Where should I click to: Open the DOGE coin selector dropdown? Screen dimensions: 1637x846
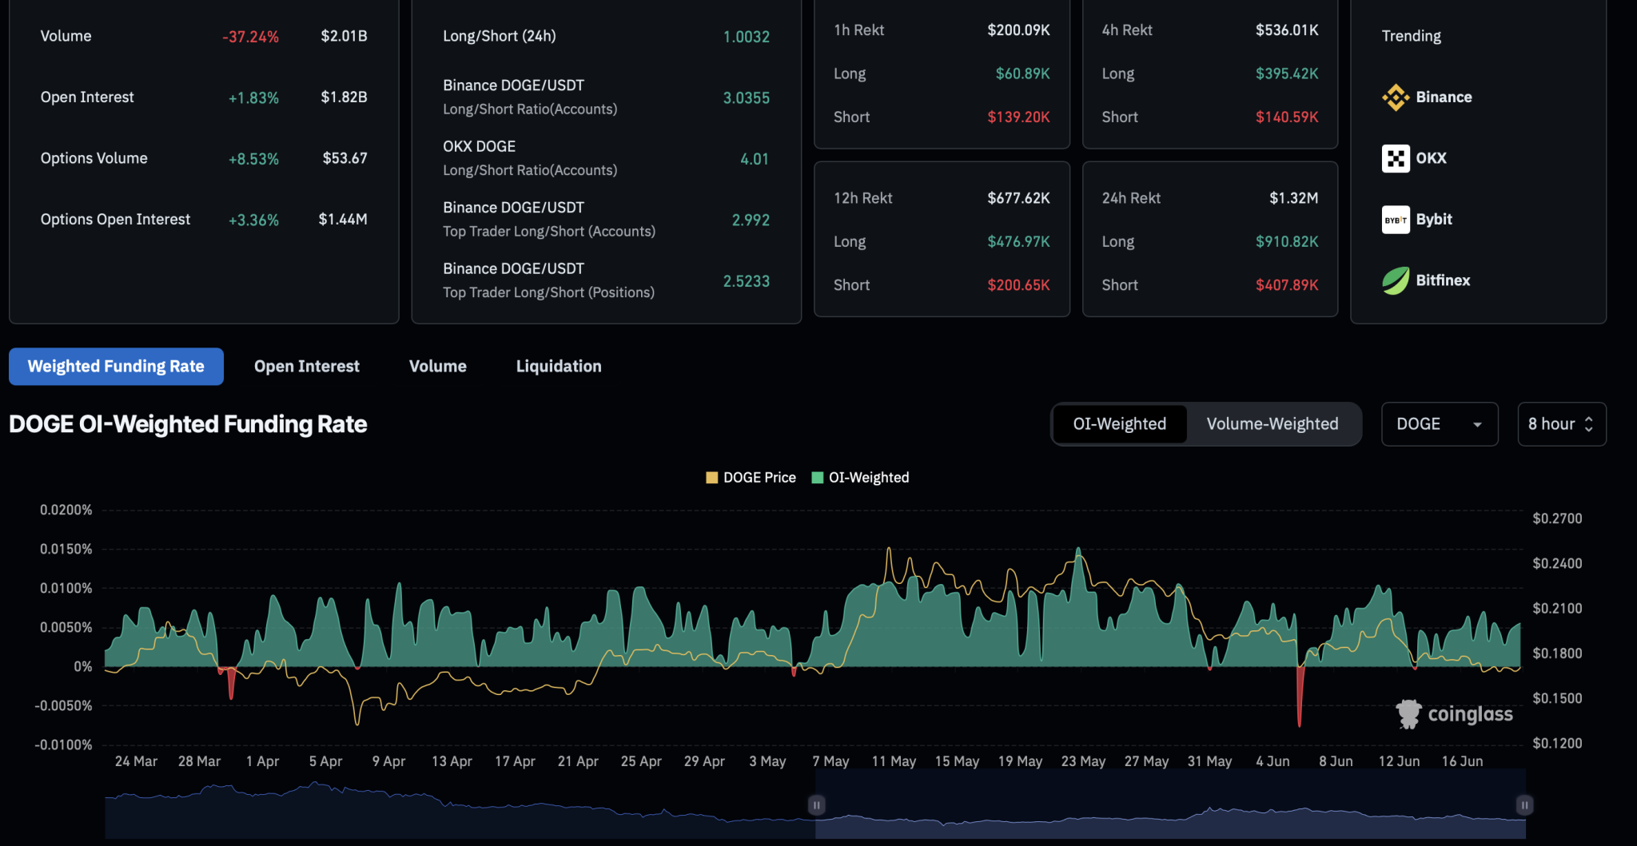1439,424
